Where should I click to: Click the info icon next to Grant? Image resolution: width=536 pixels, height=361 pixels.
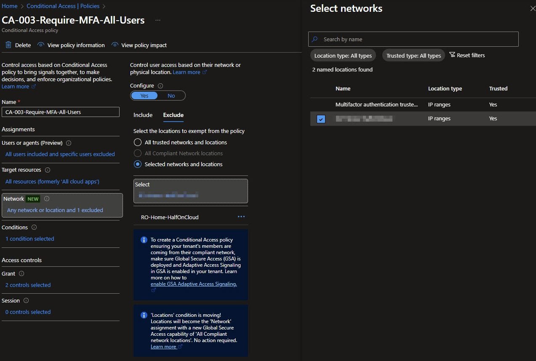click(x=21, y=274)
